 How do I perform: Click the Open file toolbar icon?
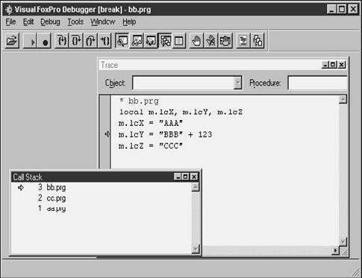tap(12, 40)
